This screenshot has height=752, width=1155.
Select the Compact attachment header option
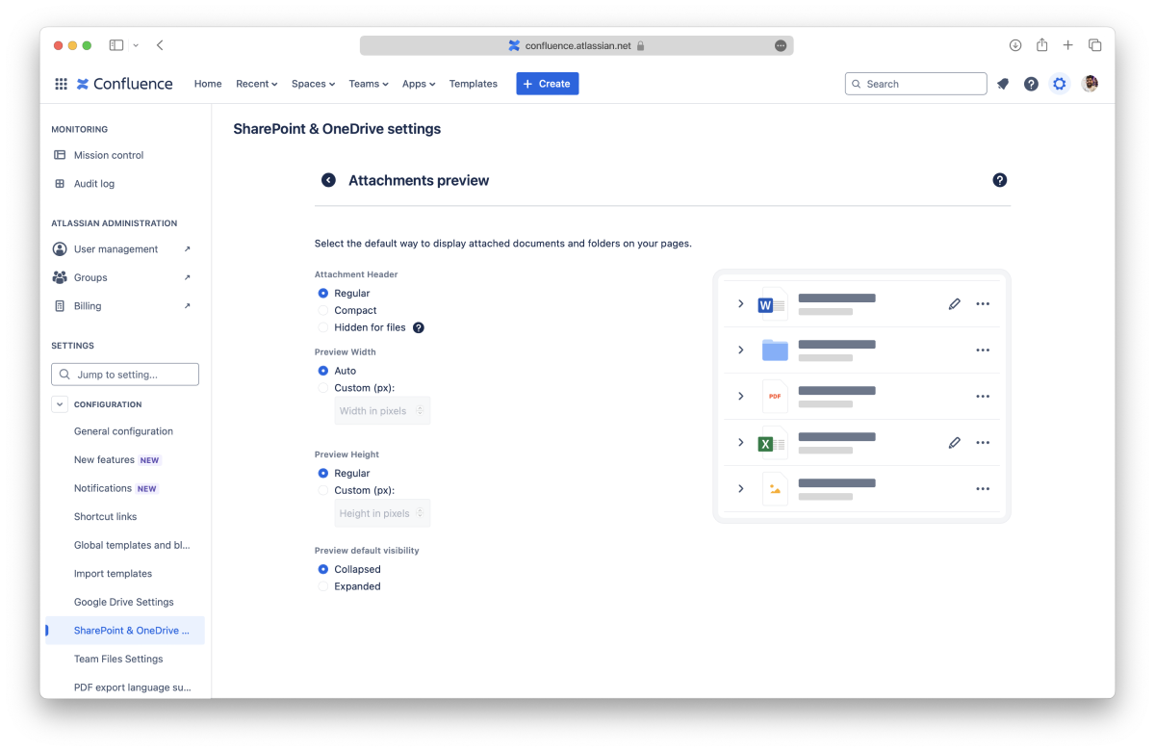(323, 310)
